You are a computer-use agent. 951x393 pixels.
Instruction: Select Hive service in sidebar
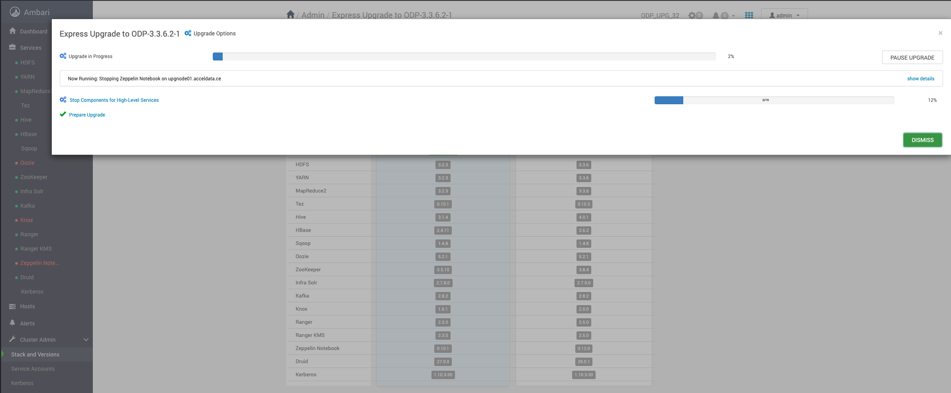(26, 120)
